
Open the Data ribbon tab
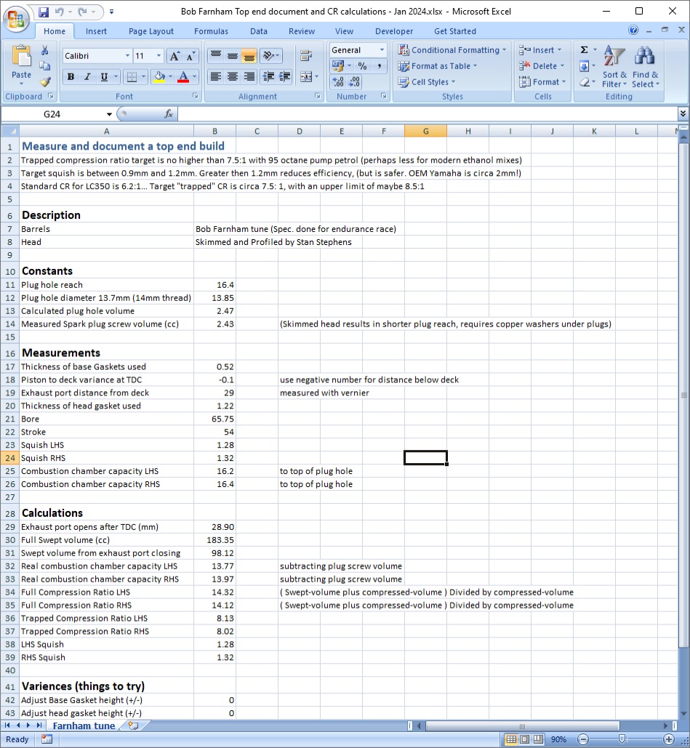pyautogui.click(x=259, y=31)
